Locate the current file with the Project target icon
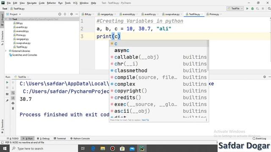 click(x=60, y=14)
